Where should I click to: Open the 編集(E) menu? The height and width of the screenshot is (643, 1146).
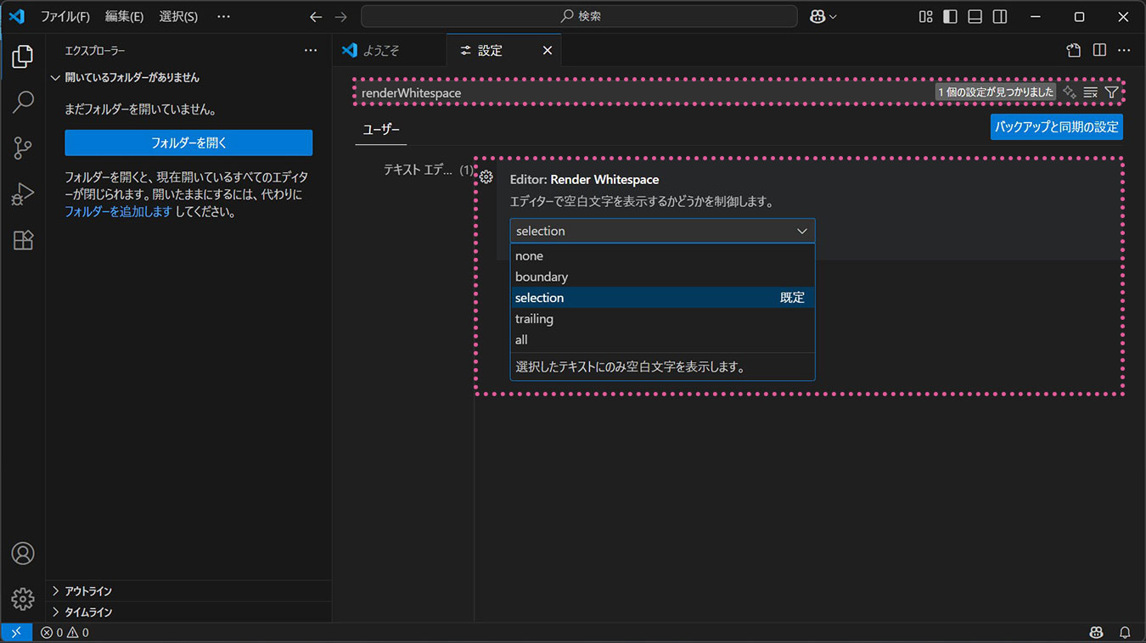coord(125,16)
